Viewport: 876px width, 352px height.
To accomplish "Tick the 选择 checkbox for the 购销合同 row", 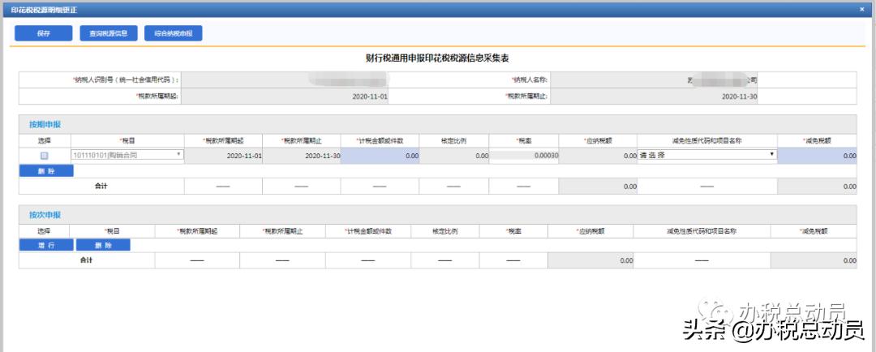I will click(x=45, y=156).
